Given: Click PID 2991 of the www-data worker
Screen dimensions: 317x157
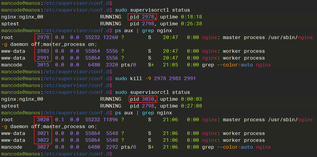Looking at the screenshot, I should pos(43,58).
